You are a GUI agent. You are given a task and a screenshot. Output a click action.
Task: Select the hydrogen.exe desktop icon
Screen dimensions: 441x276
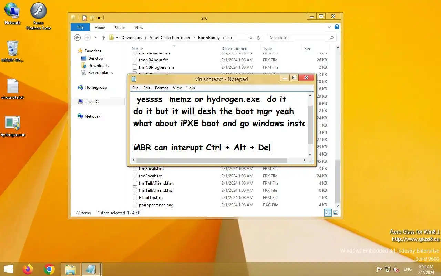[13, 126]
